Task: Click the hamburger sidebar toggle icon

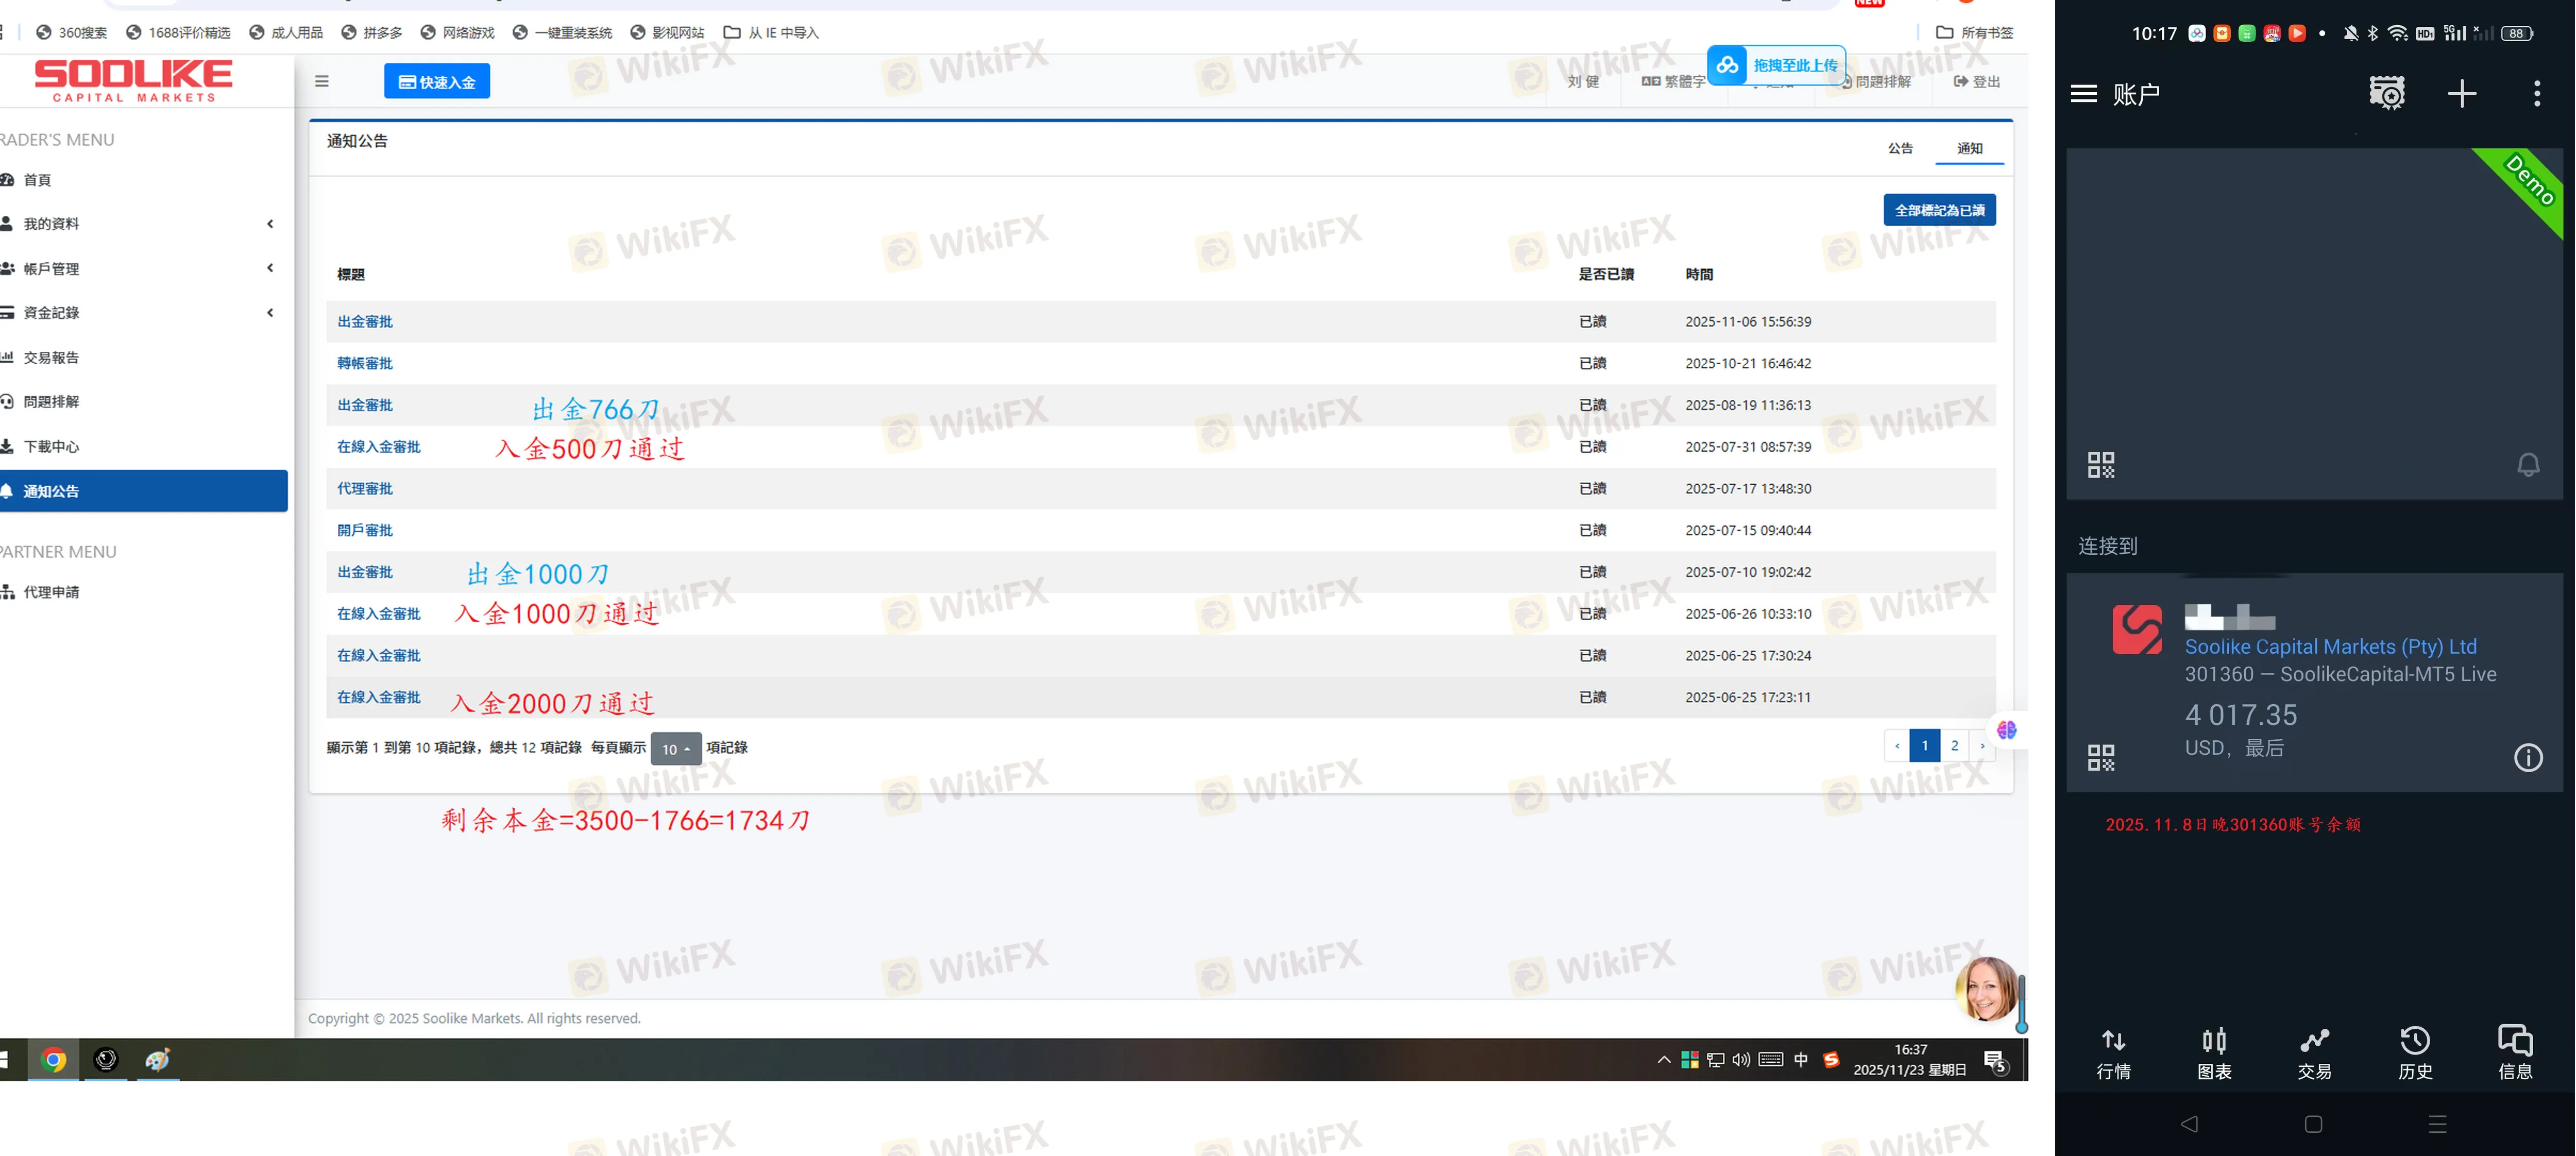Action: tap(321, 82)
